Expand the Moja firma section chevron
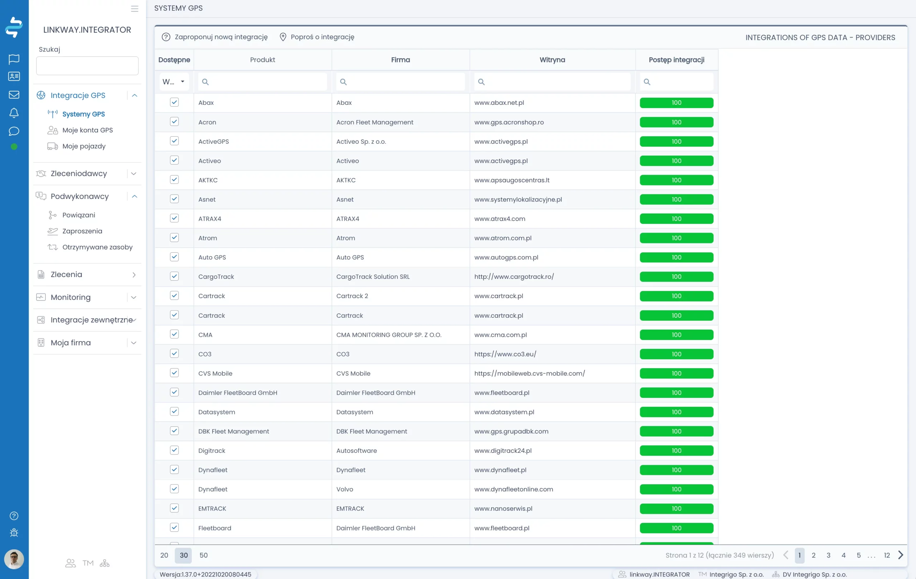 coord(134,343)
